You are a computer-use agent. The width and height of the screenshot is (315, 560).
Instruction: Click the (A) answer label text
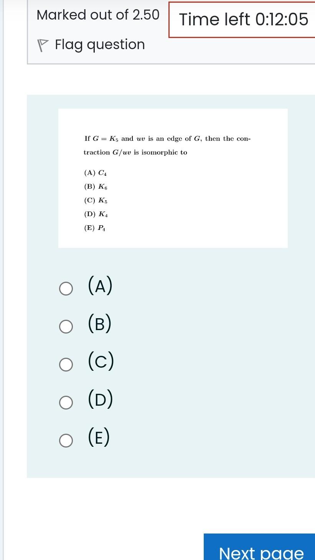pos(101,286)
